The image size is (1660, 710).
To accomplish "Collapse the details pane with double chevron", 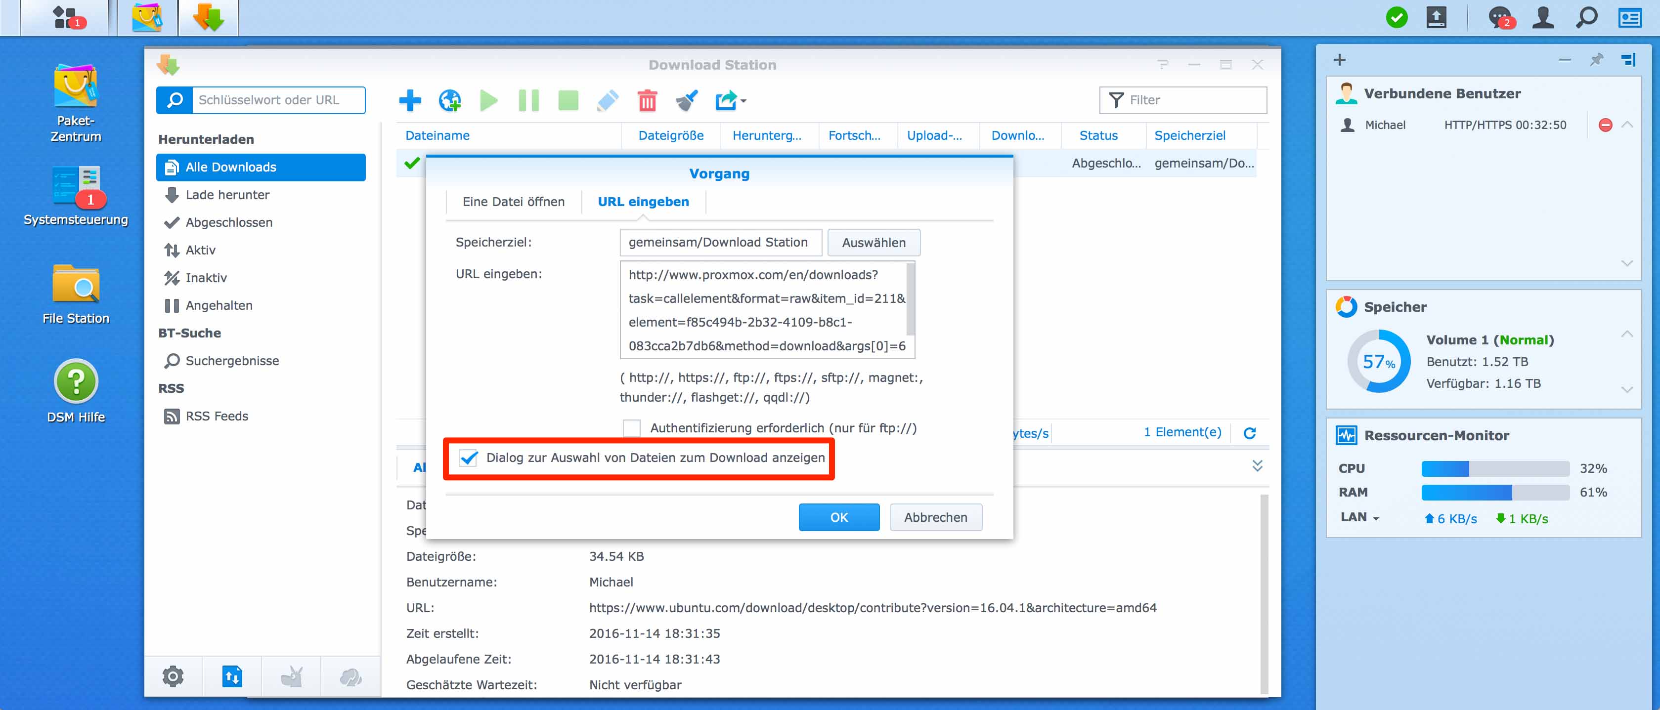I will [x=1257, y=465].
